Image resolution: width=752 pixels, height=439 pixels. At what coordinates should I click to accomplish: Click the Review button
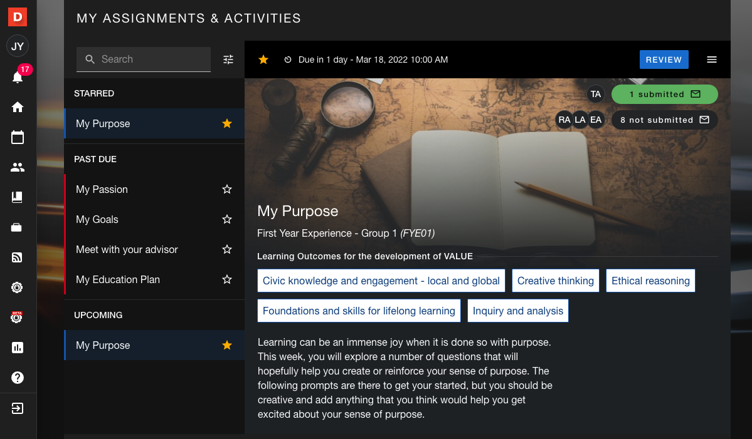664,59
